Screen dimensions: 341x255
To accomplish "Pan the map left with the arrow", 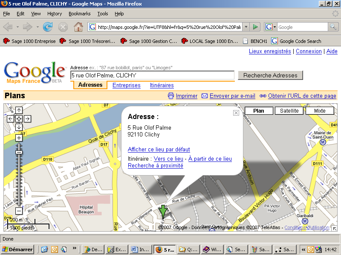I will click(x=10, y=119).
